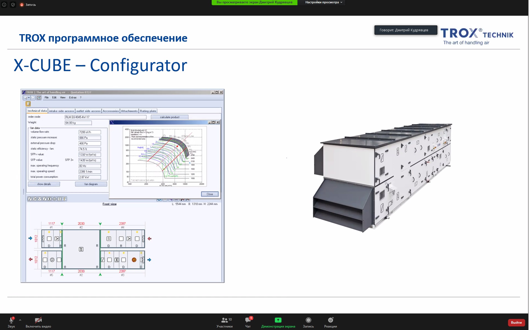Switch to outlet side access tab
The width and height of the screenshot is (529, 330).
[x=88, y=111]
